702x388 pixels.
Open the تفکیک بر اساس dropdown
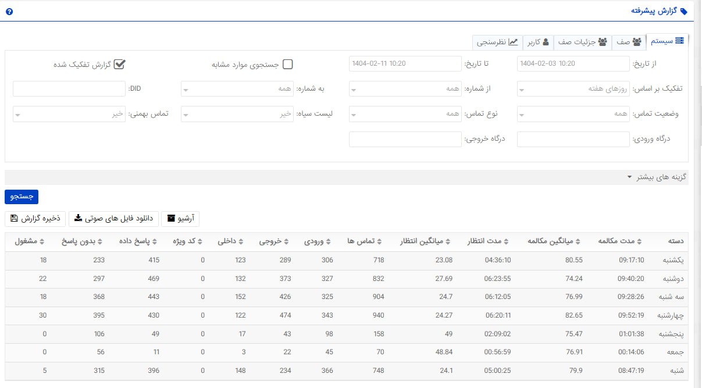click(x=573, y=88)
